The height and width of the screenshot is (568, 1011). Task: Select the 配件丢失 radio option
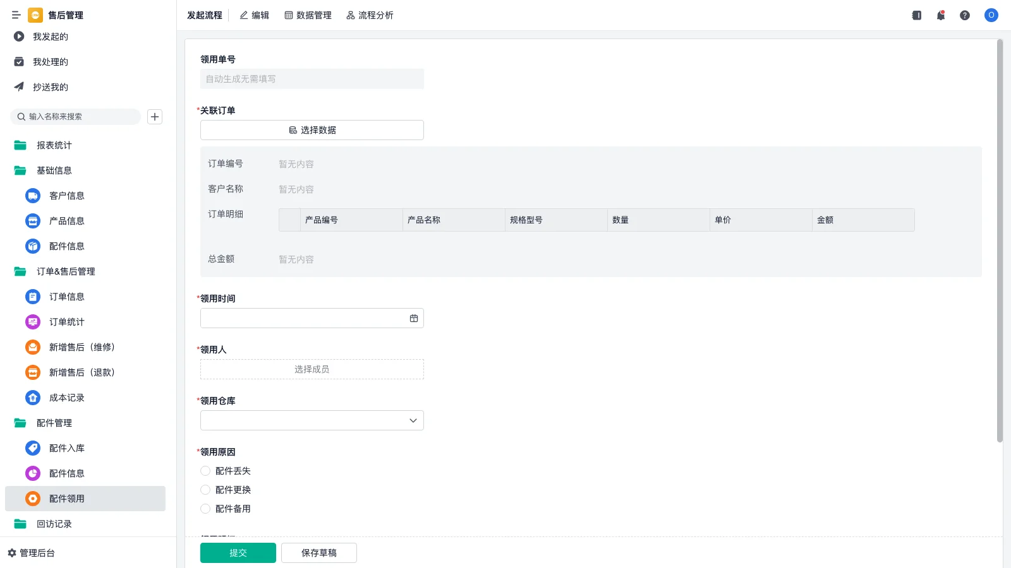(205, 471)
